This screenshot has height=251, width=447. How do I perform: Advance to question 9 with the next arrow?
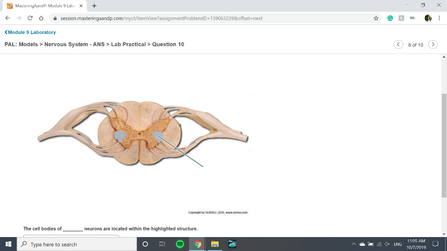pyautogui.click(x=433, y=44)
